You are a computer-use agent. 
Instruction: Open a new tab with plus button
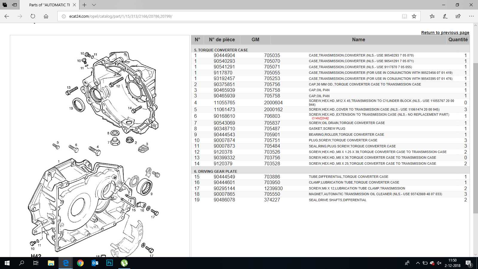pyautogui.click(x=85, y=5)
